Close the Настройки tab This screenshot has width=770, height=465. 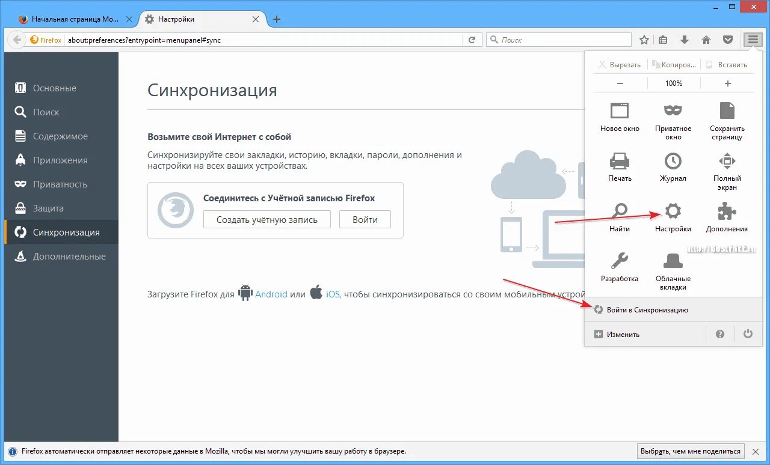[x=255, y=19]
